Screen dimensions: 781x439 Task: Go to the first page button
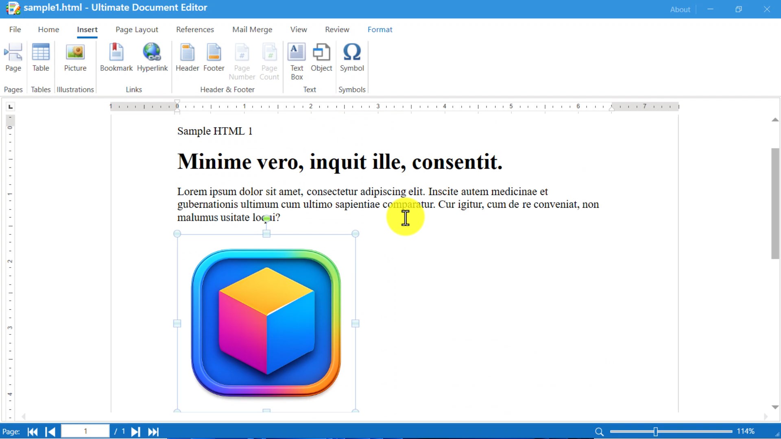pos(33,432)
